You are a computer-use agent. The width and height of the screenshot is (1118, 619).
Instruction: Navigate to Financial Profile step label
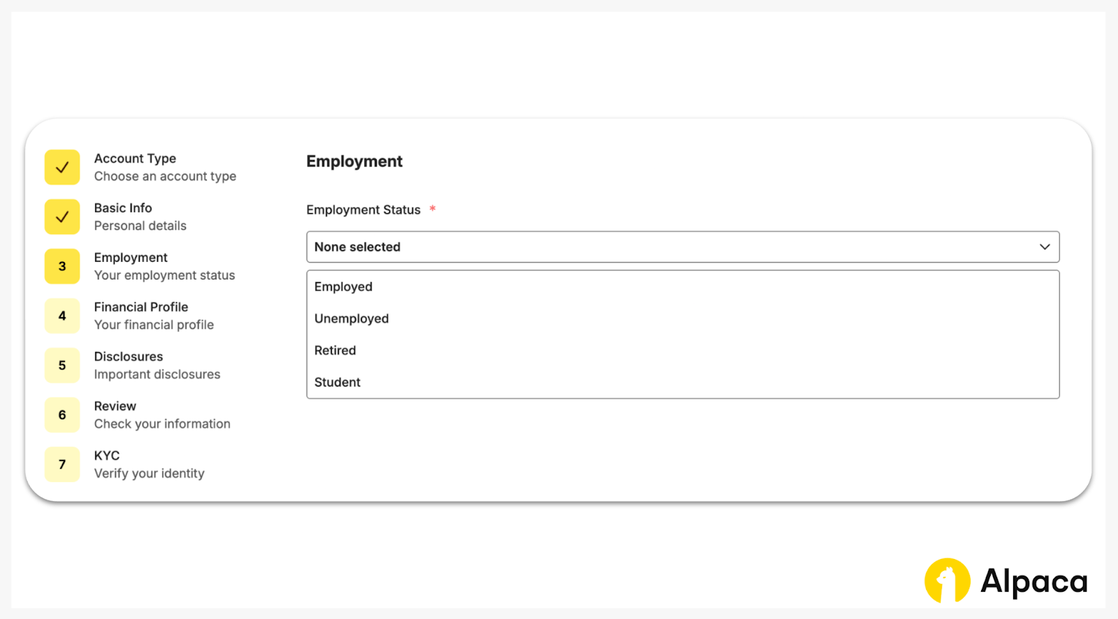pyautogui.click(x=141, y=307)
